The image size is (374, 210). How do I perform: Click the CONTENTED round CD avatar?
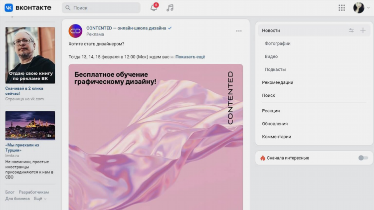(75, 31)
